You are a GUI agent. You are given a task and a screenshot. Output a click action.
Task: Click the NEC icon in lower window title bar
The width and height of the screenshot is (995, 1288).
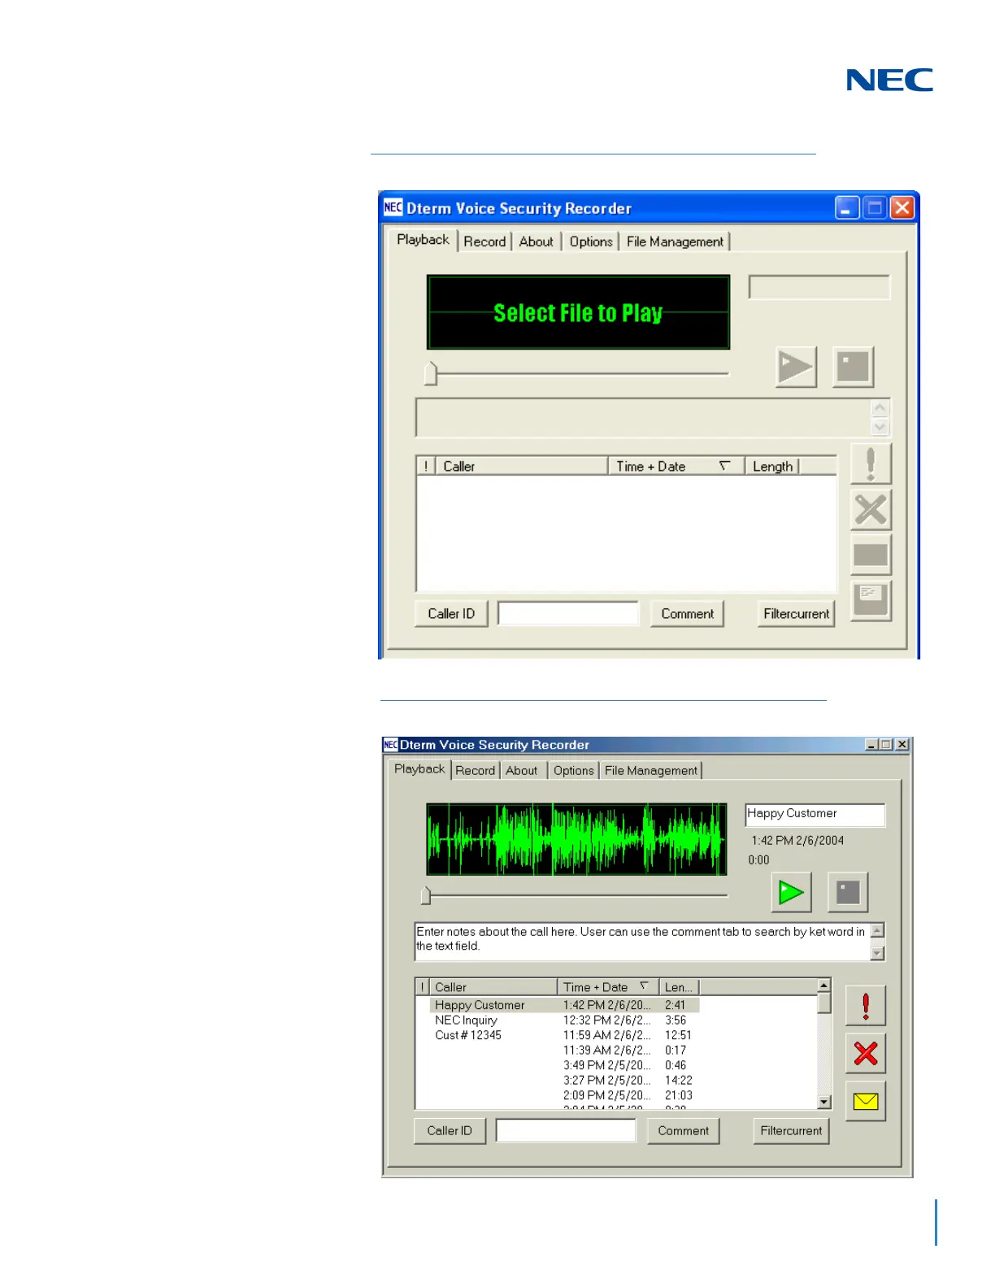point(391,744)
